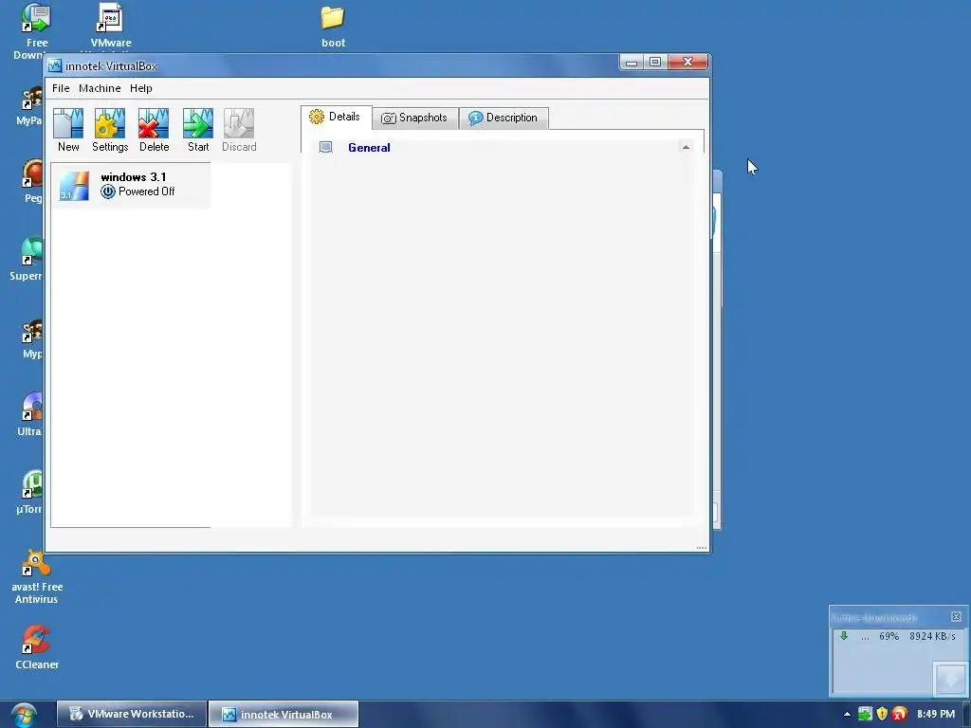Click the 8924 KB/s speed readout
This screenshot has height=728, width=971.
tap(932, 636)
